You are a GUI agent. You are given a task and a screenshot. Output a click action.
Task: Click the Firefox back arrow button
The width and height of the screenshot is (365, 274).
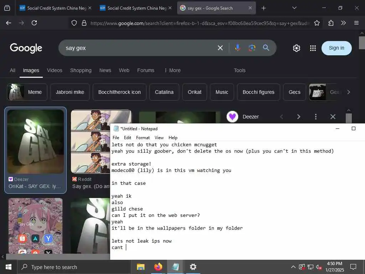pyautogui.click(x=9, y=23)
